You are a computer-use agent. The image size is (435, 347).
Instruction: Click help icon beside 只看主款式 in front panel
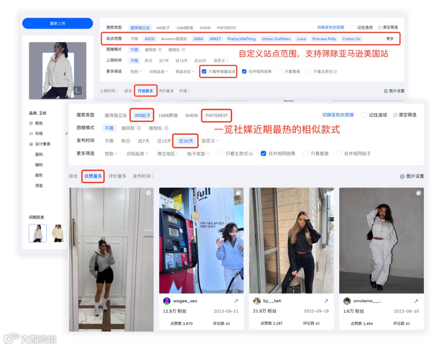[251, 154]
